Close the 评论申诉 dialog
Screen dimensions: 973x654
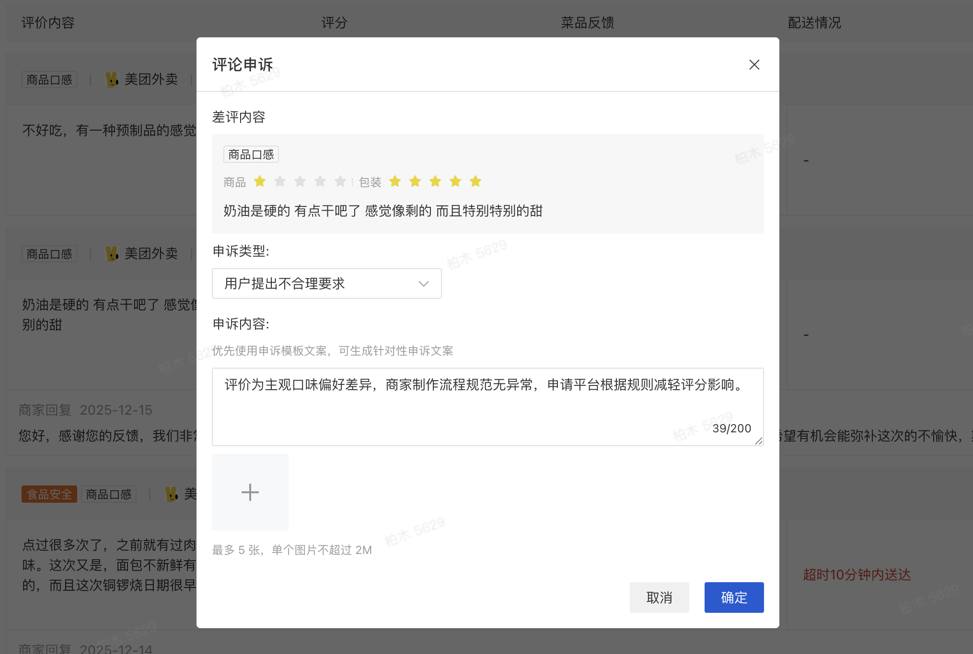tap(754, 64)
